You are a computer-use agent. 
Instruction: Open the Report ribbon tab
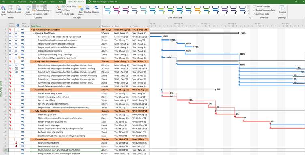[33, 2]
